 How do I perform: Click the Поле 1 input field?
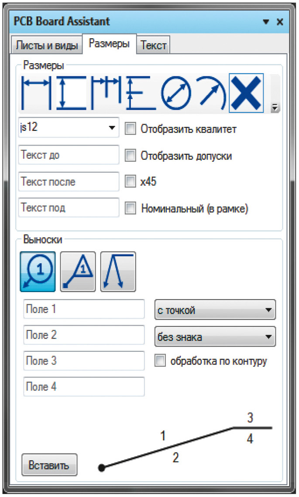(x=84, y=310)
